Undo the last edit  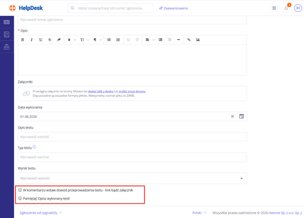click(x=128, y=40)
